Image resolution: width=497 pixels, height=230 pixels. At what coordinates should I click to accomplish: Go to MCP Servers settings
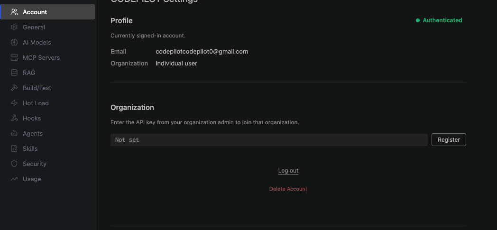47,58
